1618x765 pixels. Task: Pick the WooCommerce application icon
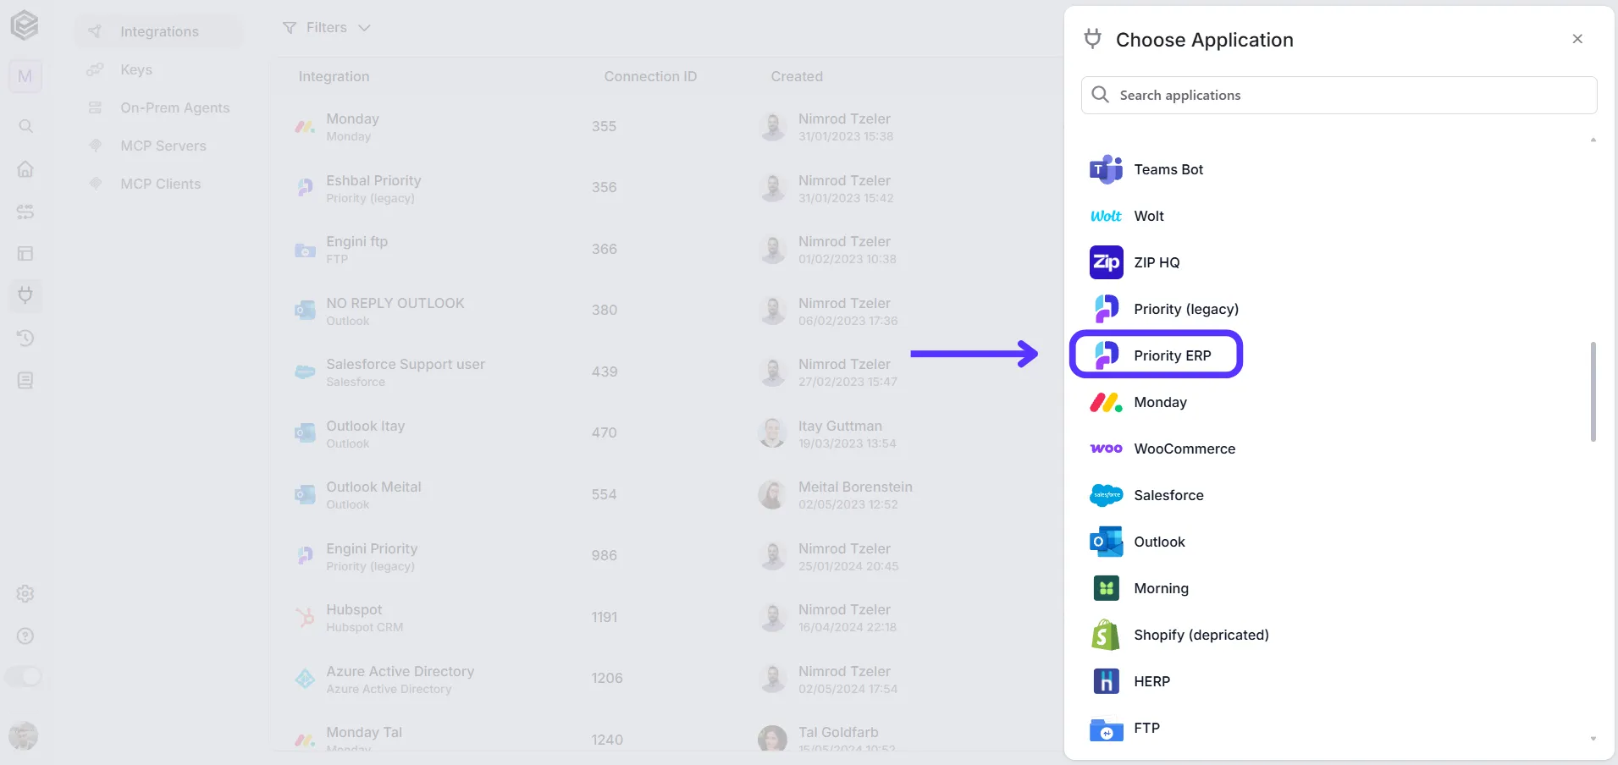point(1106,449)
